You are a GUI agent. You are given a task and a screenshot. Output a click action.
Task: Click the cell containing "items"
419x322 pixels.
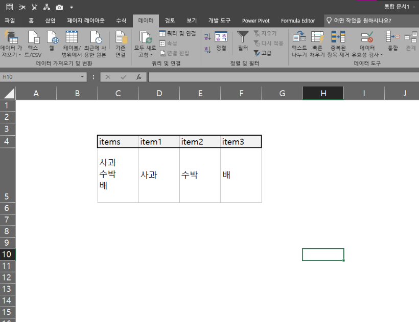pyautogui.click(x=118, y=142)
